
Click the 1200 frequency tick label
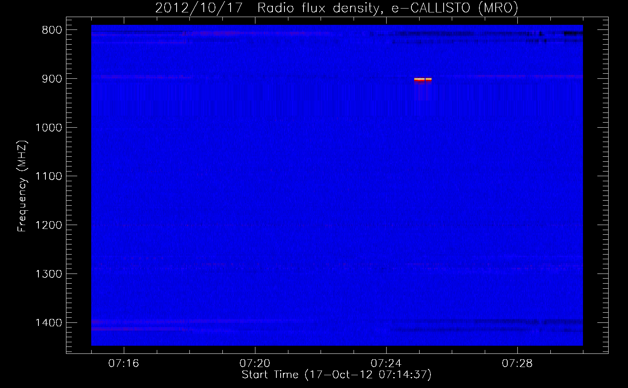click(49, 225)
